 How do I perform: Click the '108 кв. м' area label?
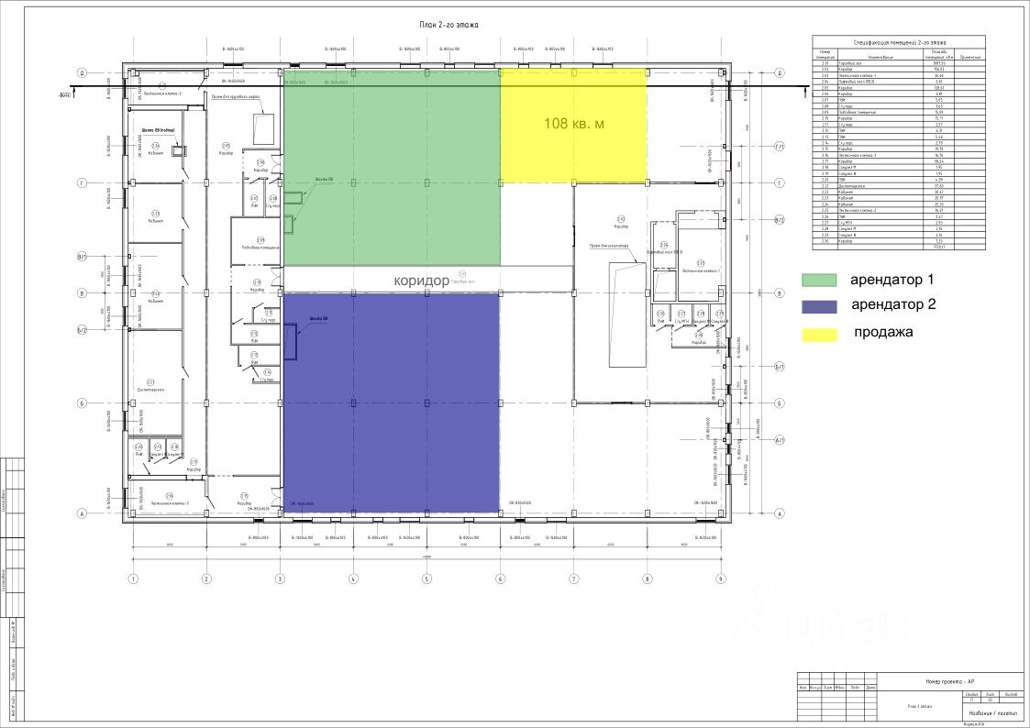pyautogui.click(x=574, y=123)
